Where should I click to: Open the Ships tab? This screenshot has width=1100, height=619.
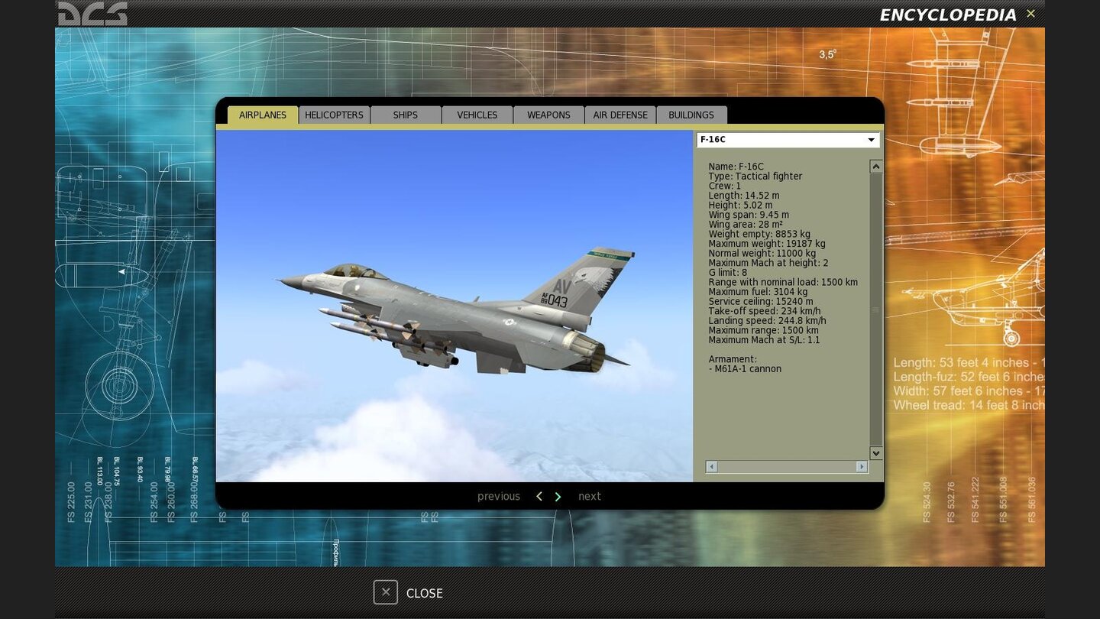(406, 115)
